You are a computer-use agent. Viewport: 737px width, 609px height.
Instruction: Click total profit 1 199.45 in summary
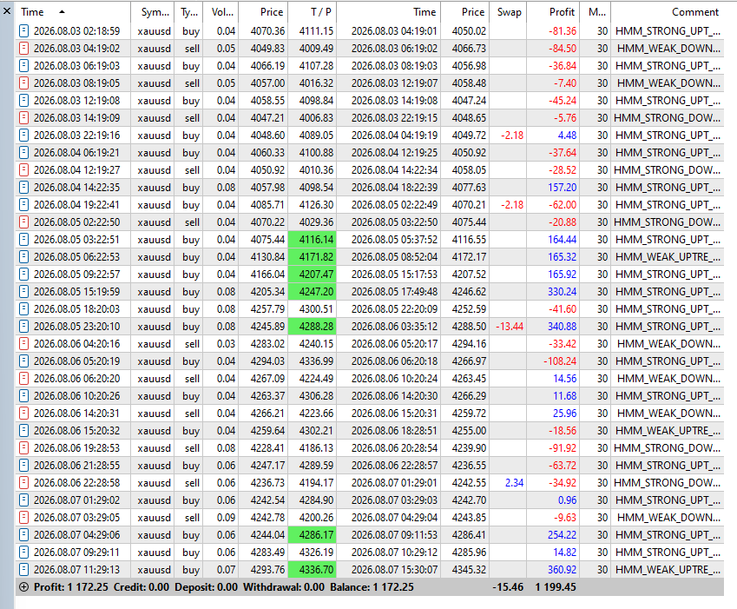[x=556, y=587]
